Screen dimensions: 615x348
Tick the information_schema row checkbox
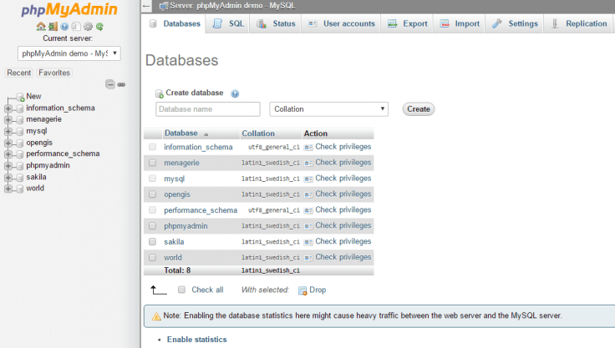tap(153, 147)
